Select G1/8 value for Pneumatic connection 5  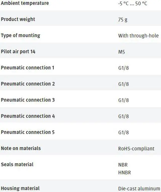[x=124, y=132]
